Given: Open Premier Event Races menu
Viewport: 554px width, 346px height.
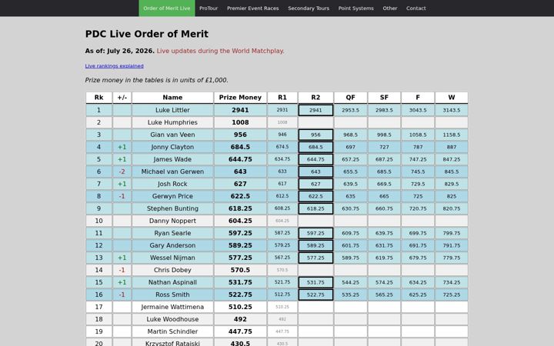Looking at the screenshot, I should click(x=253, y=8).
